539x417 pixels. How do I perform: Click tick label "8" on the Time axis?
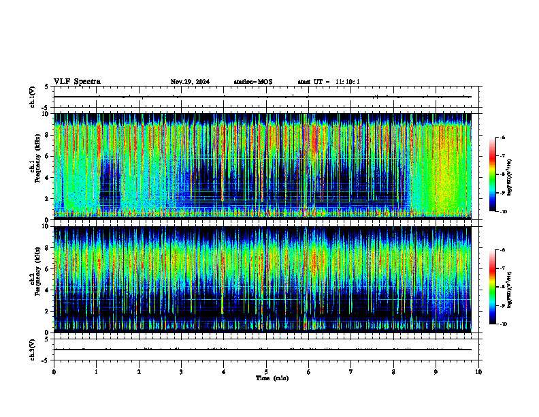tap(393, 372)
